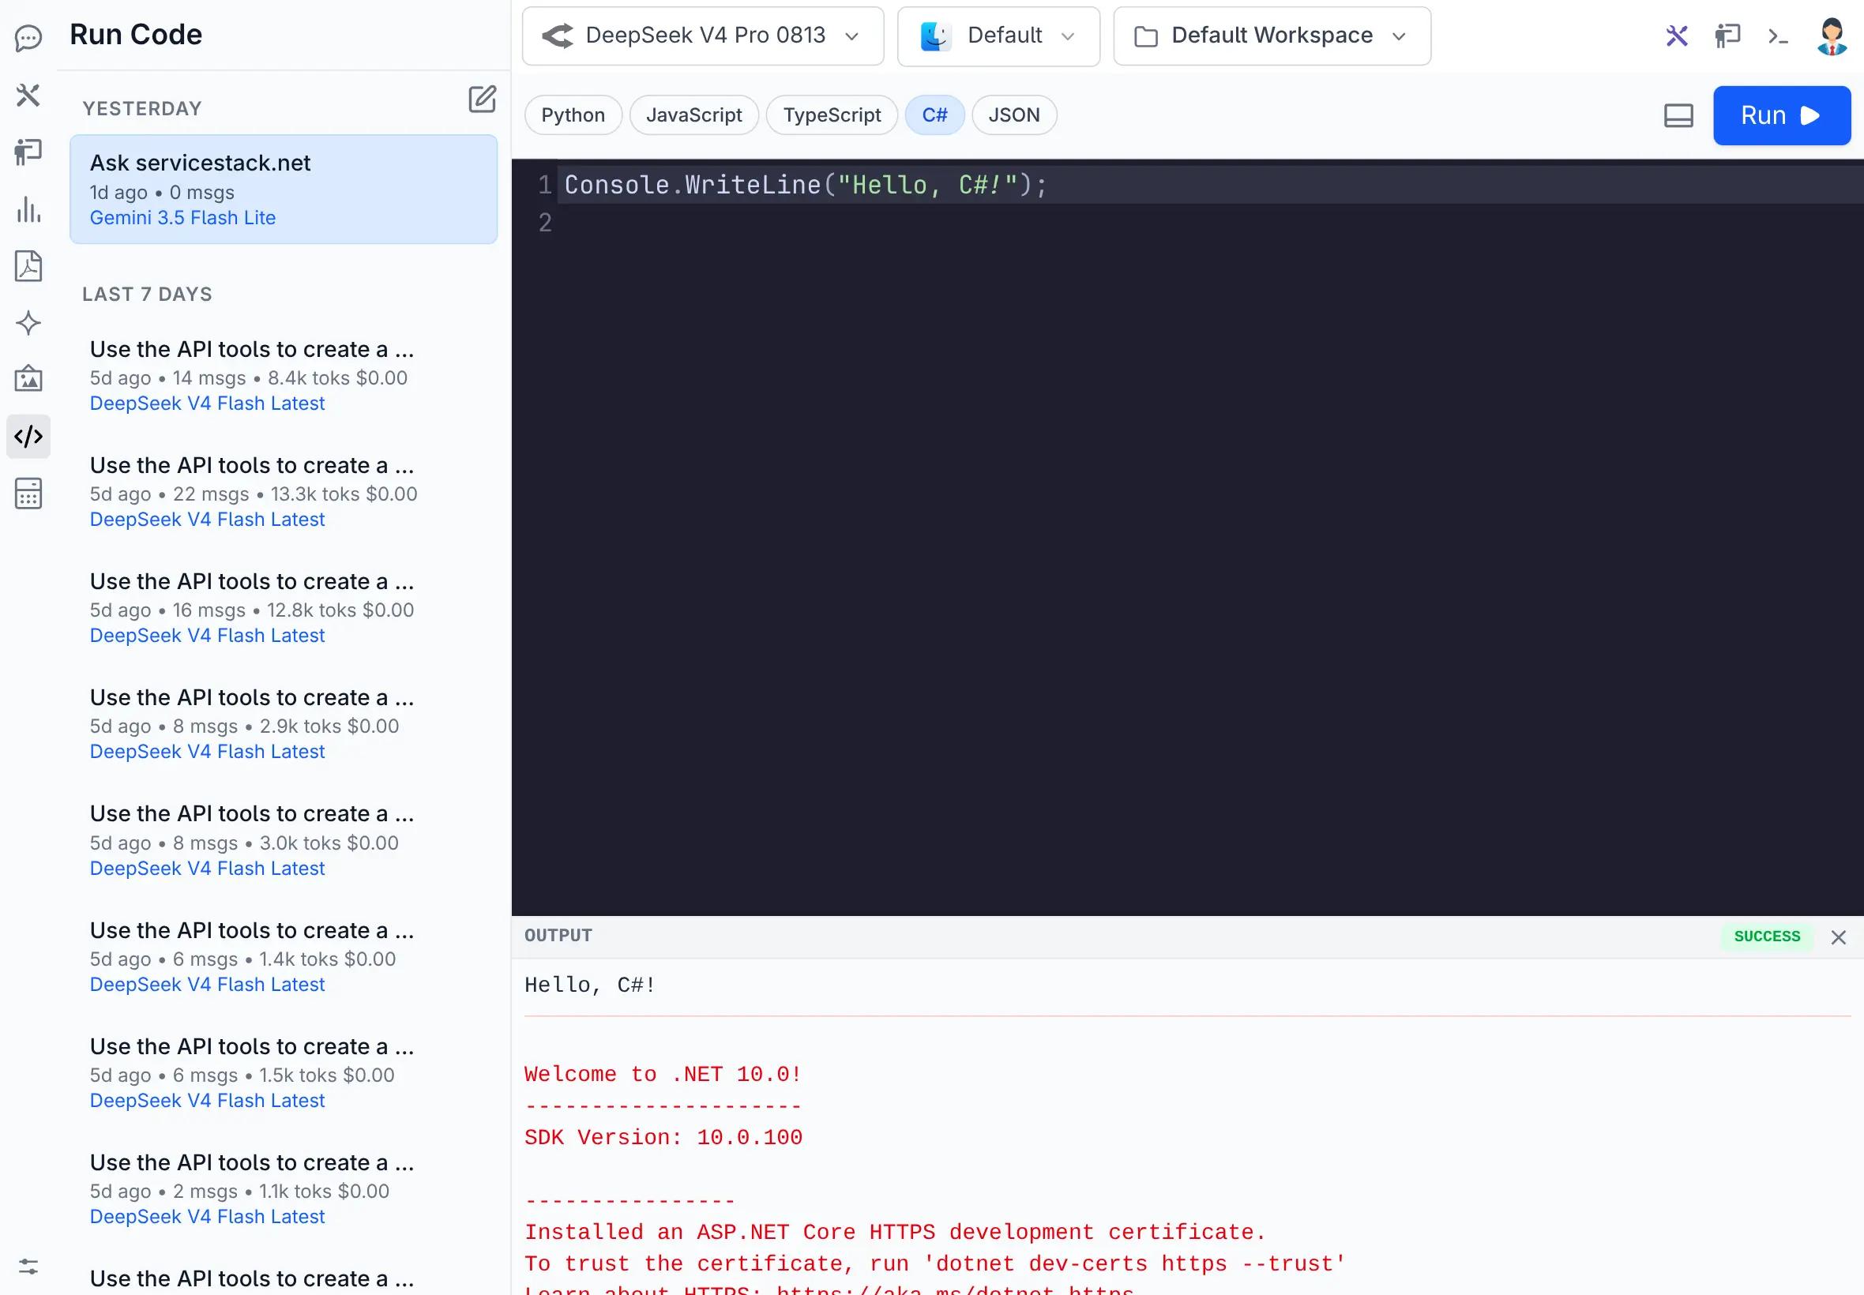Open the image gallery sidebar icon

pyautogui.click(x=28, y=379)
